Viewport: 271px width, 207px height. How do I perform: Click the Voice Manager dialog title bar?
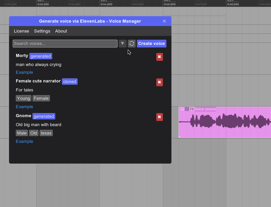90,21
